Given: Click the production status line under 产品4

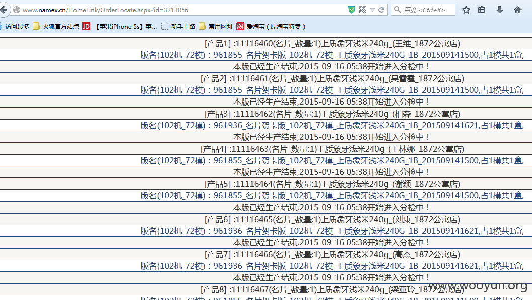Looking at the screenshot, I should coord(332,172).
